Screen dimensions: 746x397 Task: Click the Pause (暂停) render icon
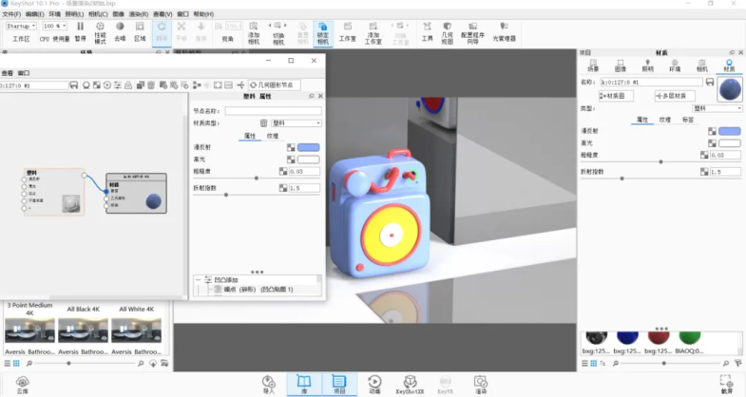[80, 32]
